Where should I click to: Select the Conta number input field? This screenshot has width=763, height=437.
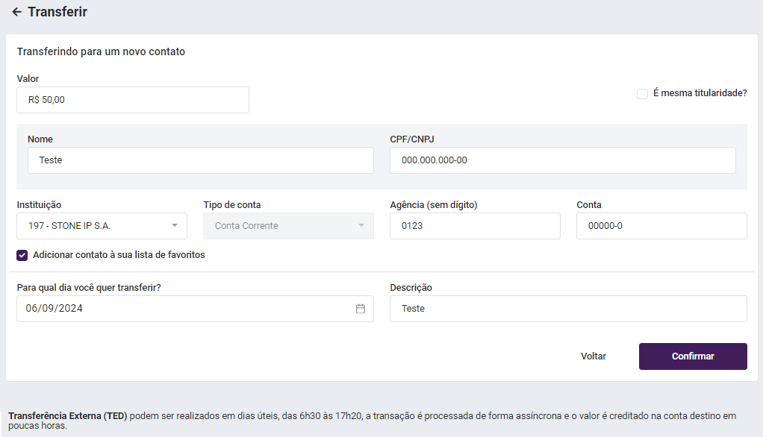[661, 226]
